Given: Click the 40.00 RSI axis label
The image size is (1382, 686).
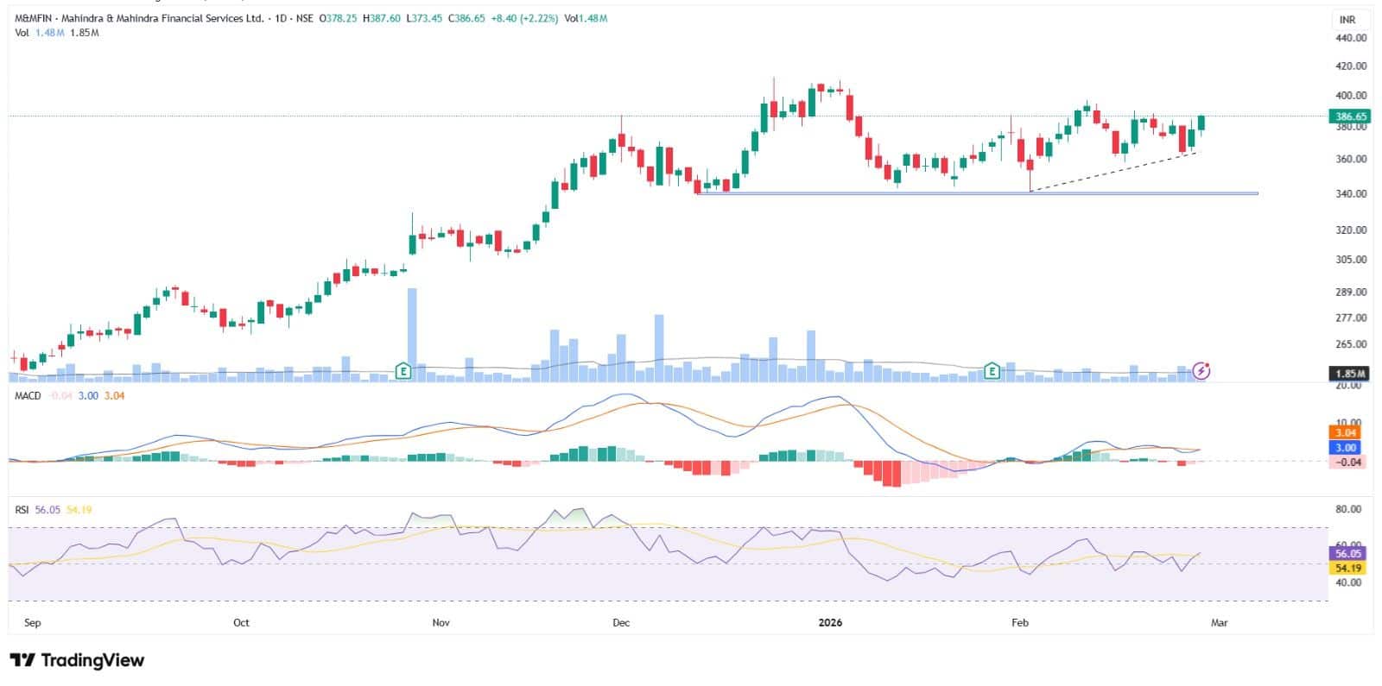Looking at the screenshot, I should click(x=1349, y=583).
